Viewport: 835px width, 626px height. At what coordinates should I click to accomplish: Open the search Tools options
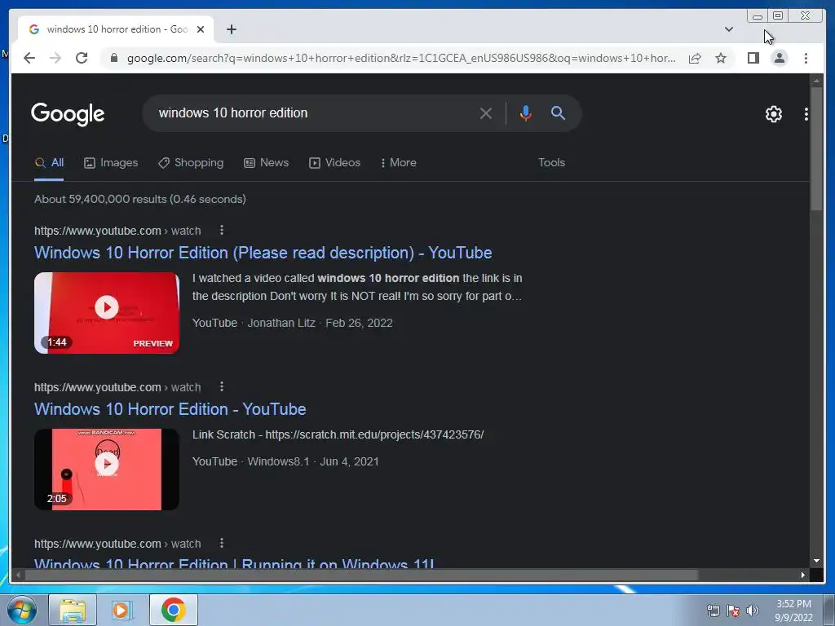click(551, 163)
